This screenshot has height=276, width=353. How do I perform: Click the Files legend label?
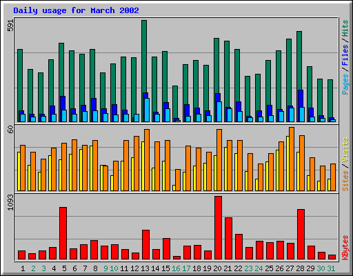click(x=345, y=55)
